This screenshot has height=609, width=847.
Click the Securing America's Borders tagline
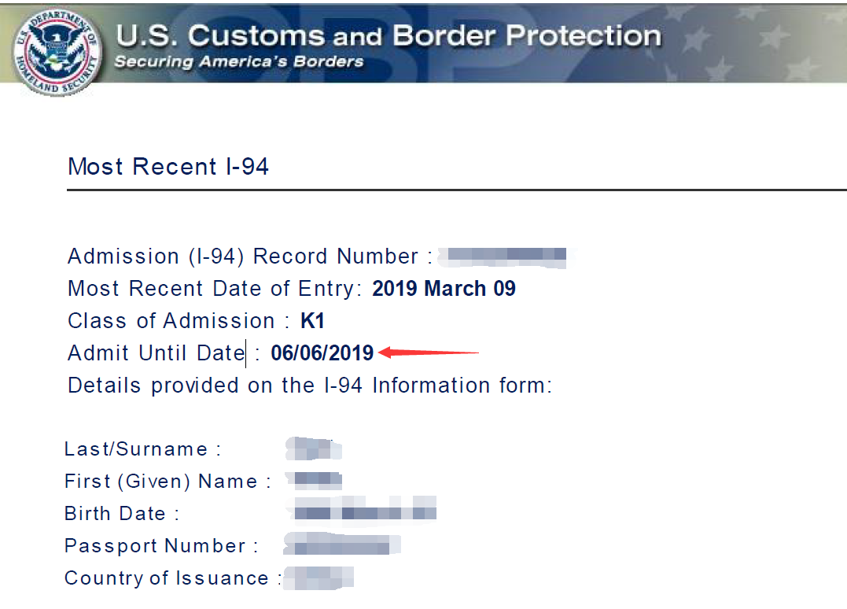239,61
